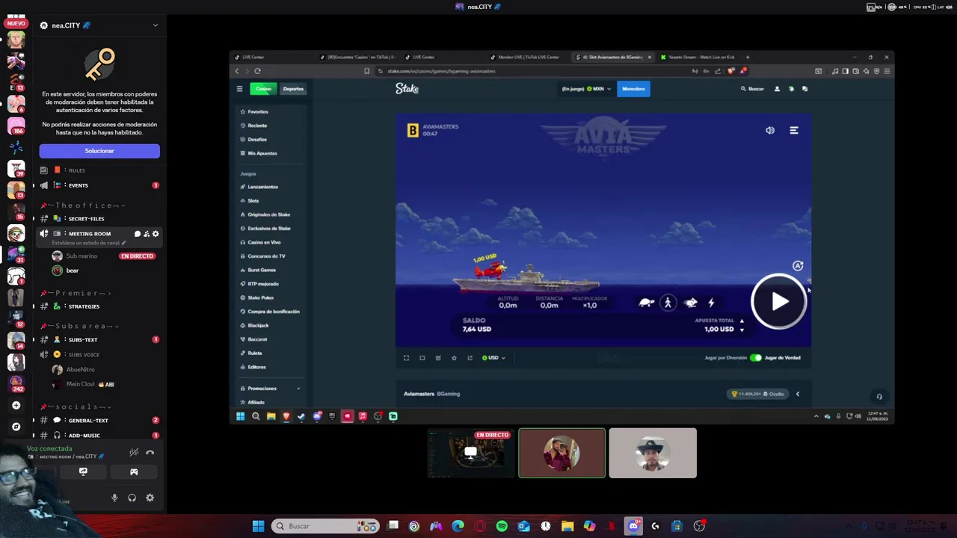Open the MXN wallet balance dropdown
Screen dimensions: 957x538
tap(587, 89)
